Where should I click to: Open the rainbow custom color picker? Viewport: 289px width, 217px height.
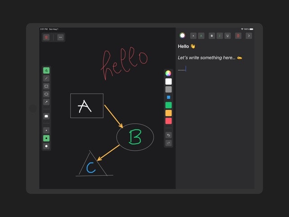tap(168, 73)
